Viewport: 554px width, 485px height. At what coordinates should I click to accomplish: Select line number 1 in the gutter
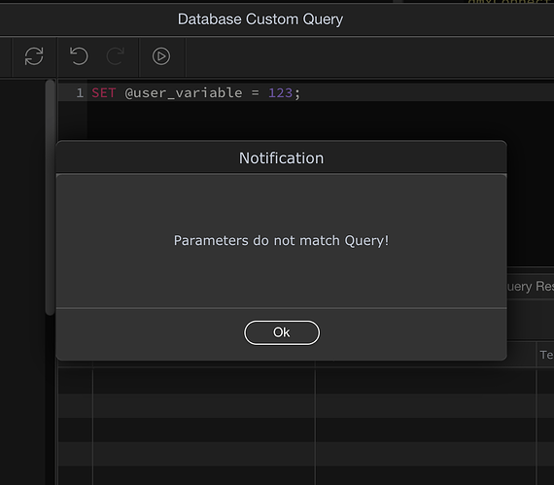[x=80, y=93]
